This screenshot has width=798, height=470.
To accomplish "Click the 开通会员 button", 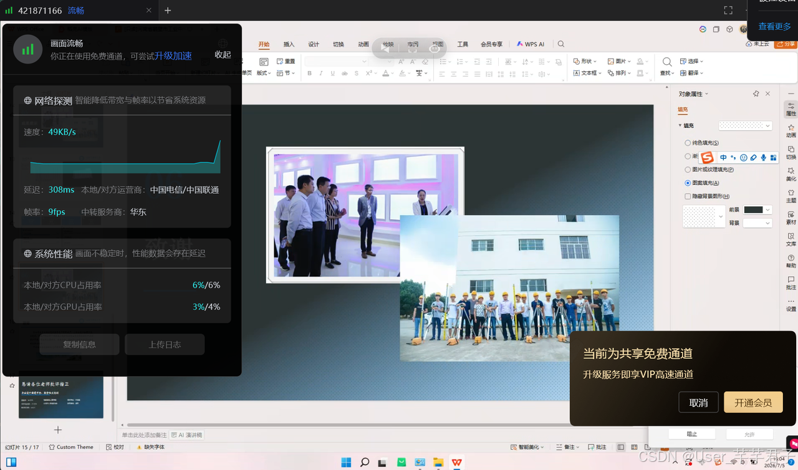I will point(753,403).
